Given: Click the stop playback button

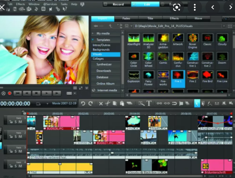Looking at the screenshot, I should pos(36,93).
